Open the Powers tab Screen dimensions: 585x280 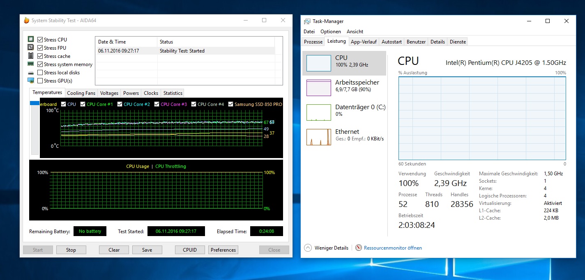(x=131, y=93)
